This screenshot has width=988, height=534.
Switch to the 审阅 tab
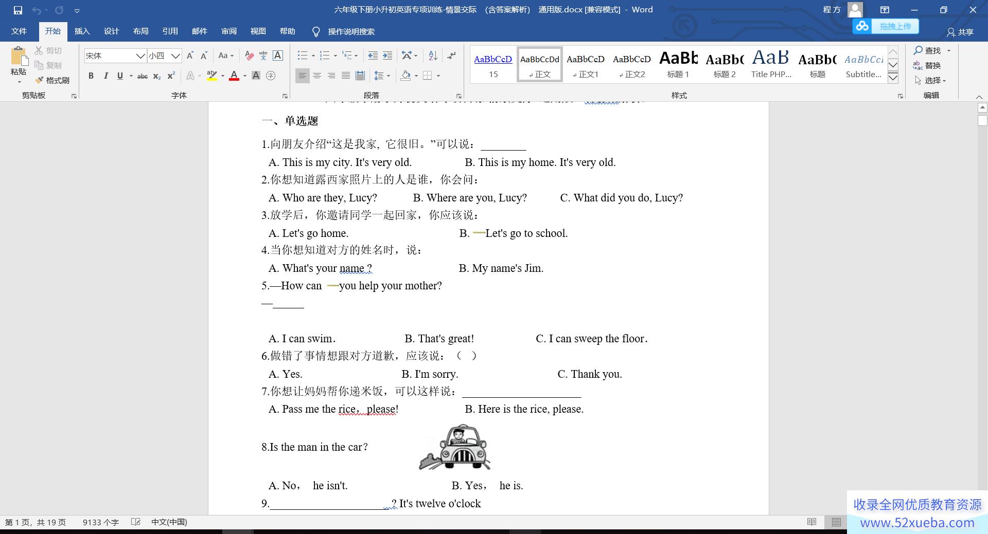pyautogui.click(x=229, y=31)
